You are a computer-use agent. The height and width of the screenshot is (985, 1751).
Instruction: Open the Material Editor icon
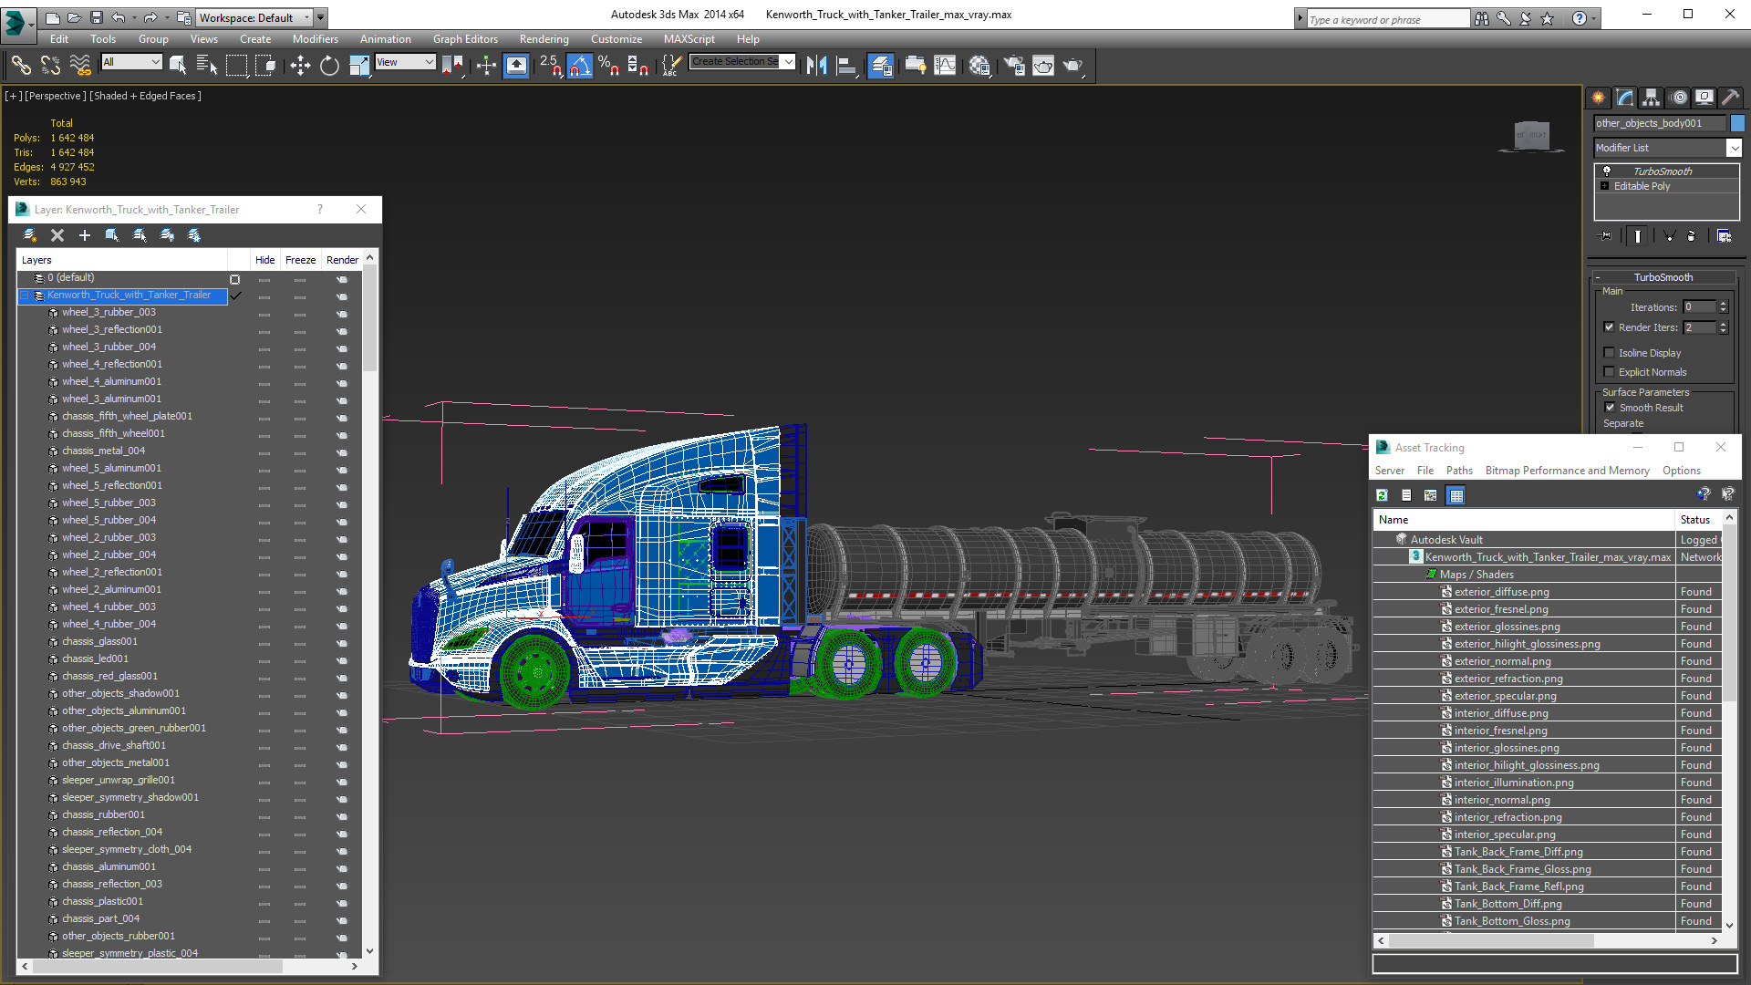(x=979, y=65)
